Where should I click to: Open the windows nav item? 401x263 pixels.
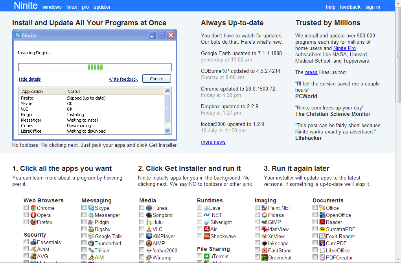pyautogui.click(x=52, y=7)
